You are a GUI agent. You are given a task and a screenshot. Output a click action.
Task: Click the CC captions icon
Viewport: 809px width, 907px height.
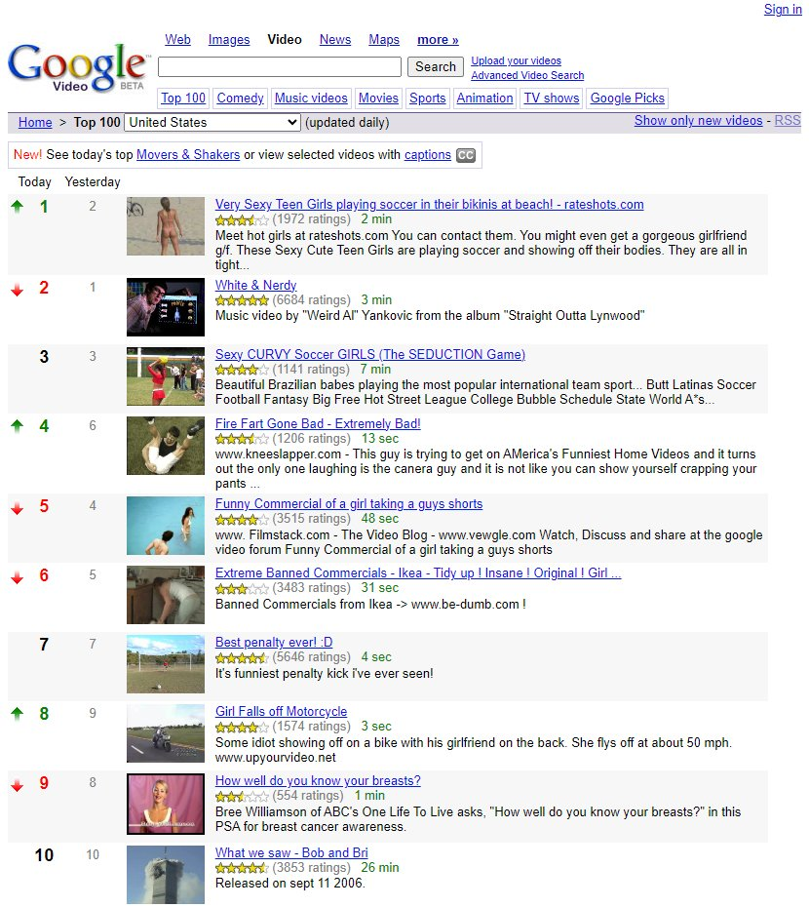point(466,155)
